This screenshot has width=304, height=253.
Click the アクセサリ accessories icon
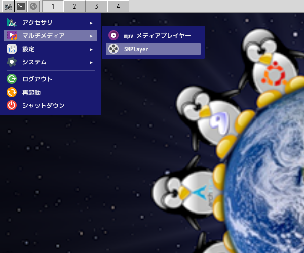coord(12,23)
